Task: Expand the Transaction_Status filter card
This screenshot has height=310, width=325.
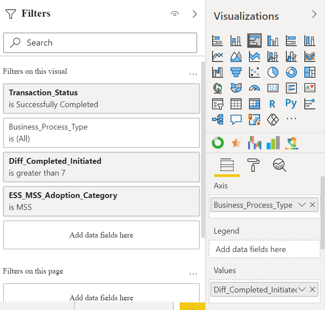Action: pos(101,98)
